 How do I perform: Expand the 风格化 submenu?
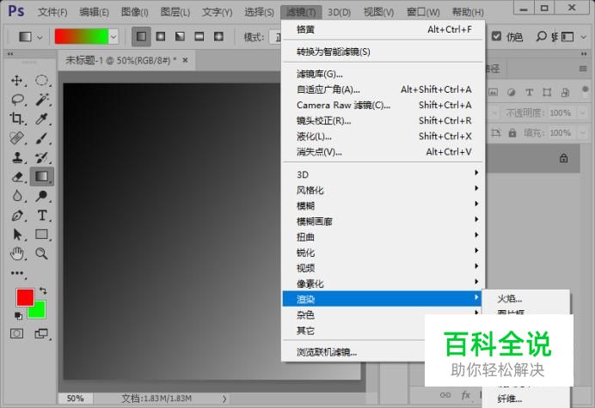click(383, 190)
